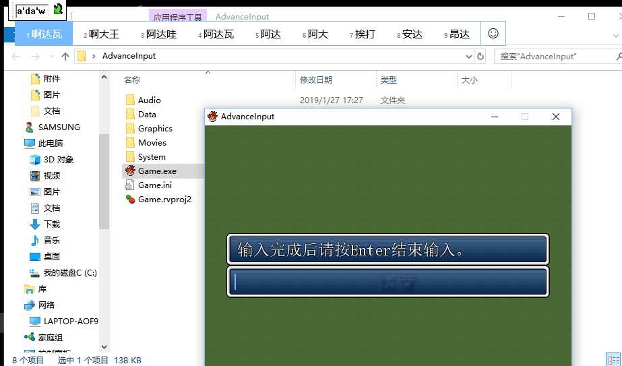The width and height of the screenshot is (622, 366).
Task: Select 库 in navigation pane
Action: 42,289
